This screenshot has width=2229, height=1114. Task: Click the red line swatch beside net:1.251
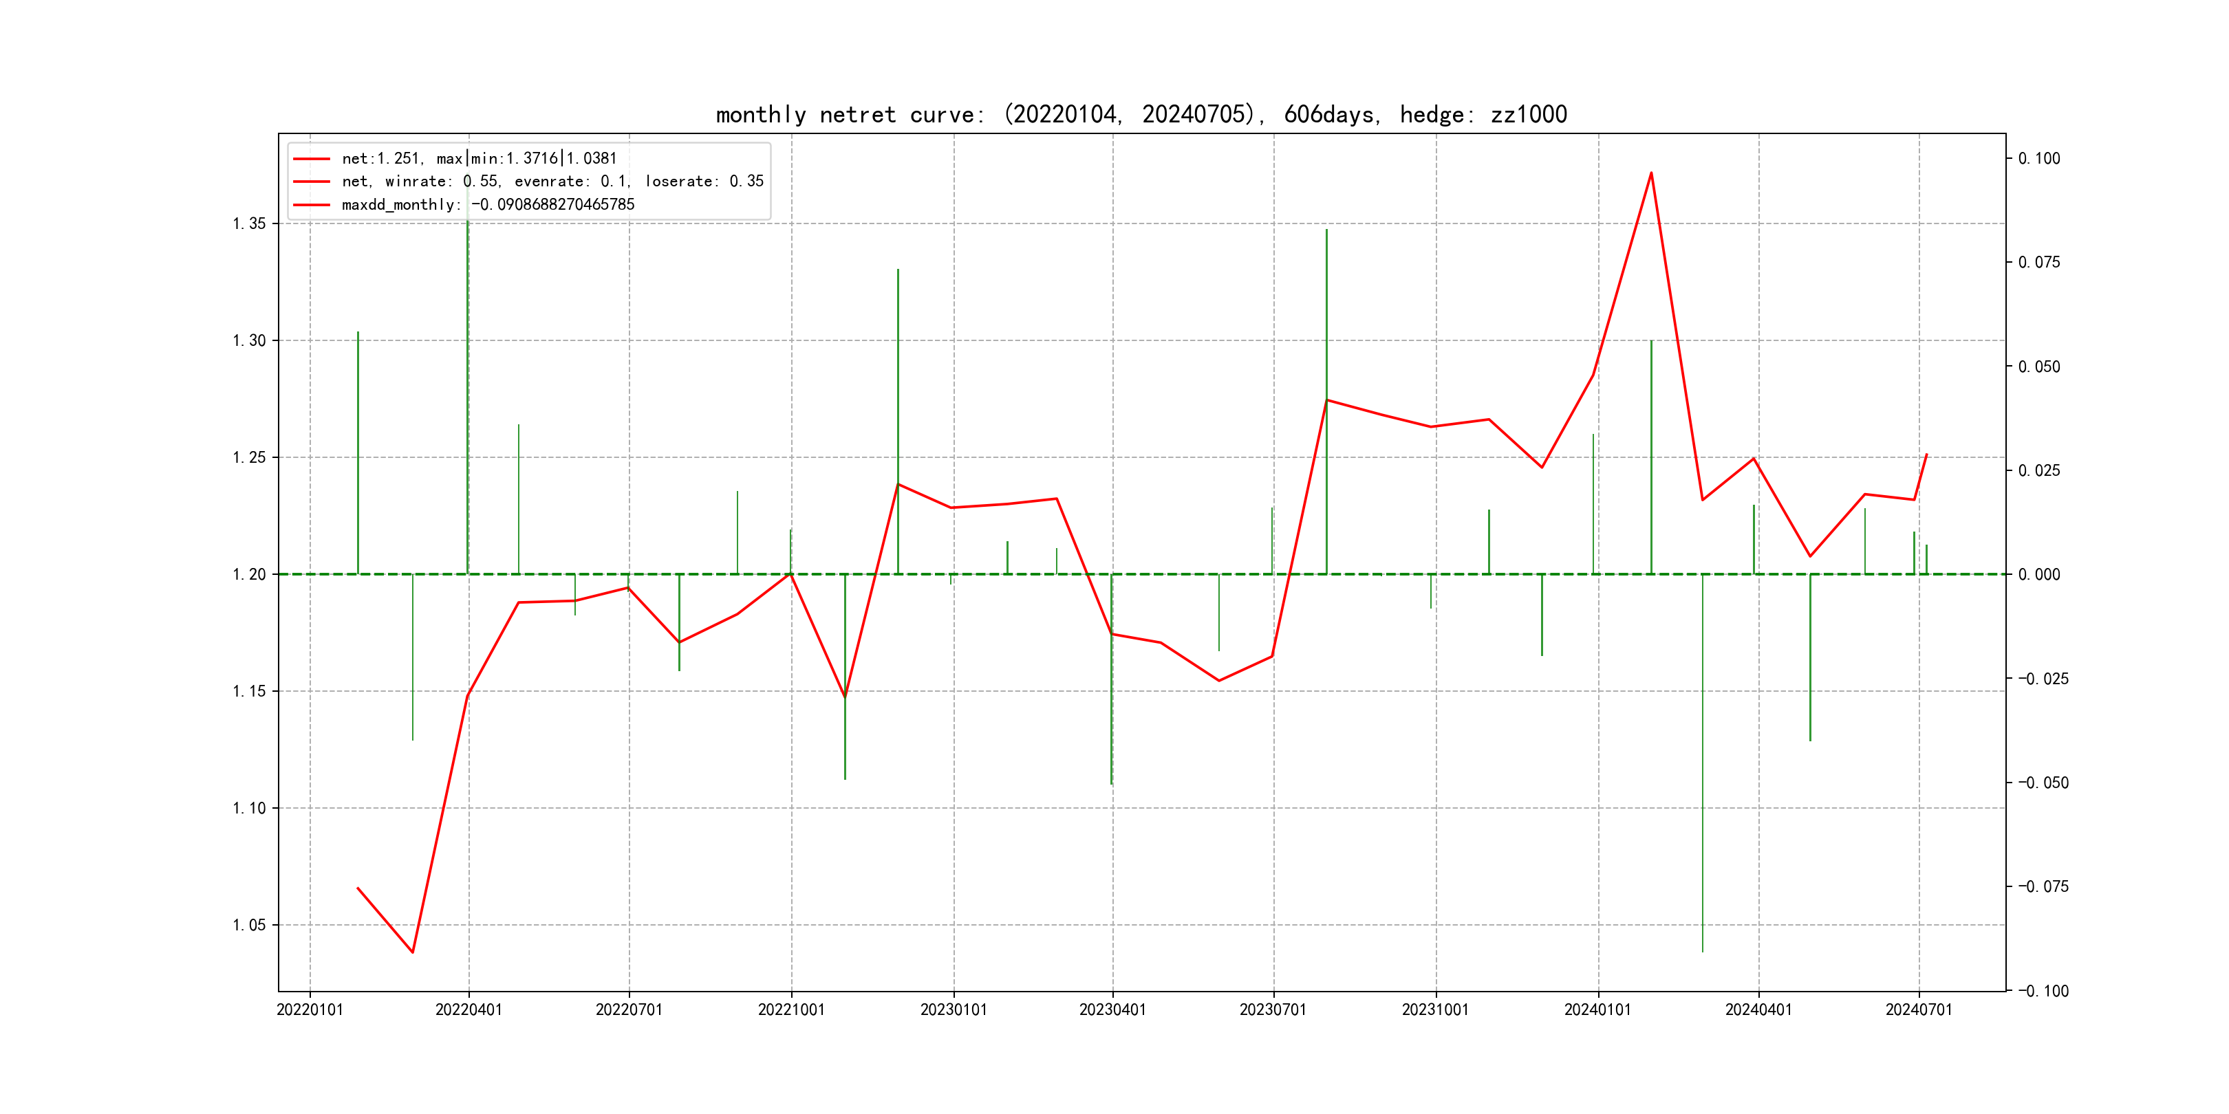tap(312, 158)
